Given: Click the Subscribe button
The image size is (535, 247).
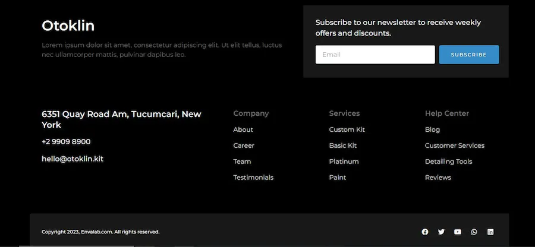Looking at the screenshot, I should [x=469, y=55].
